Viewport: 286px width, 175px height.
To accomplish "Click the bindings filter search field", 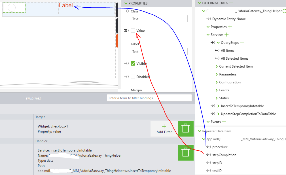I will point(149,98).
